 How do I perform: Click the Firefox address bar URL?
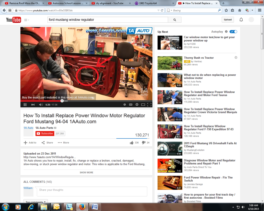[45, 10]
